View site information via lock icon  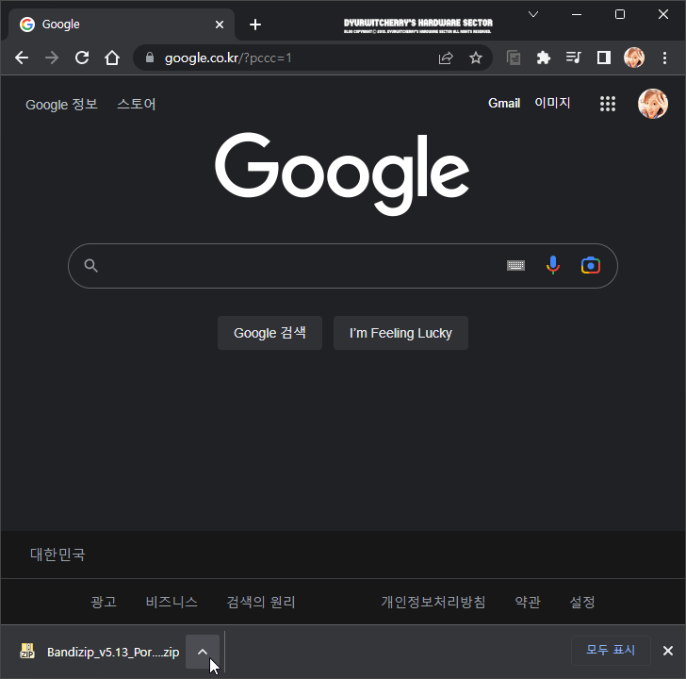pyautogui.click(x=150, y=58)
